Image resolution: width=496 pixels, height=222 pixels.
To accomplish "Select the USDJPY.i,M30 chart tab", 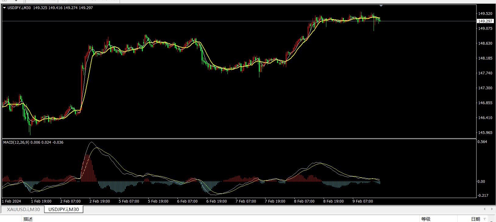I will coord(64,209).
